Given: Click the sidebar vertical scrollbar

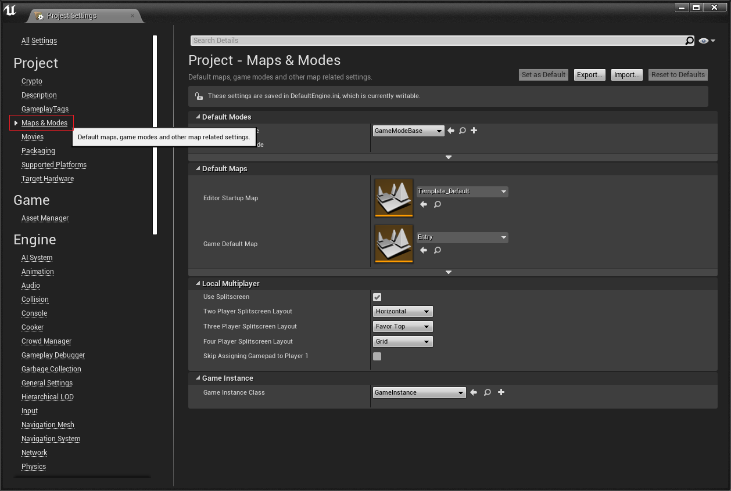Looking at the screenshot, I should point(155,135).
